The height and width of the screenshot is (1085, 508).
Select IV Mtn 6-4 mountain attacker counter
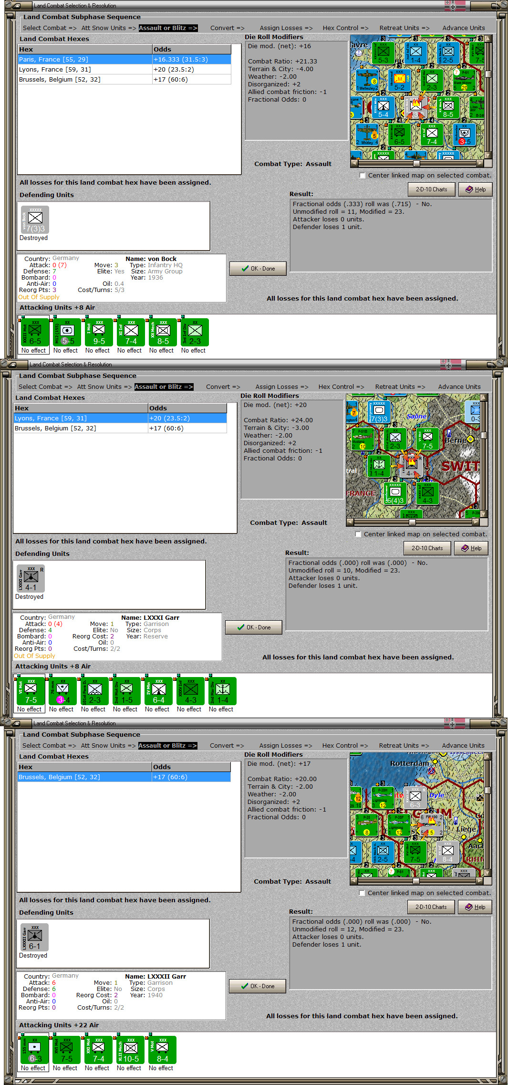click(x=158, y=691)
